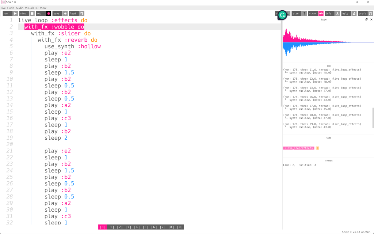Switch to buffer tab 1

[111, 227]
